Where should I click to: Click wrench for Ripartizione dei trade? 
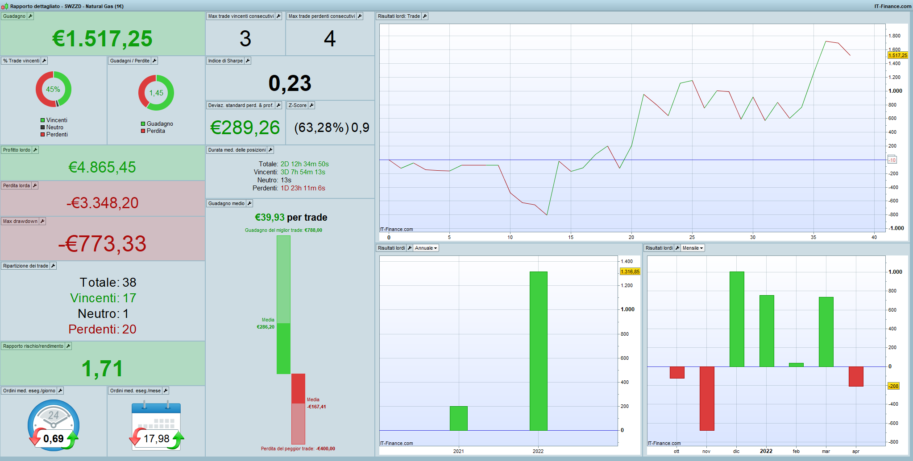53,266
